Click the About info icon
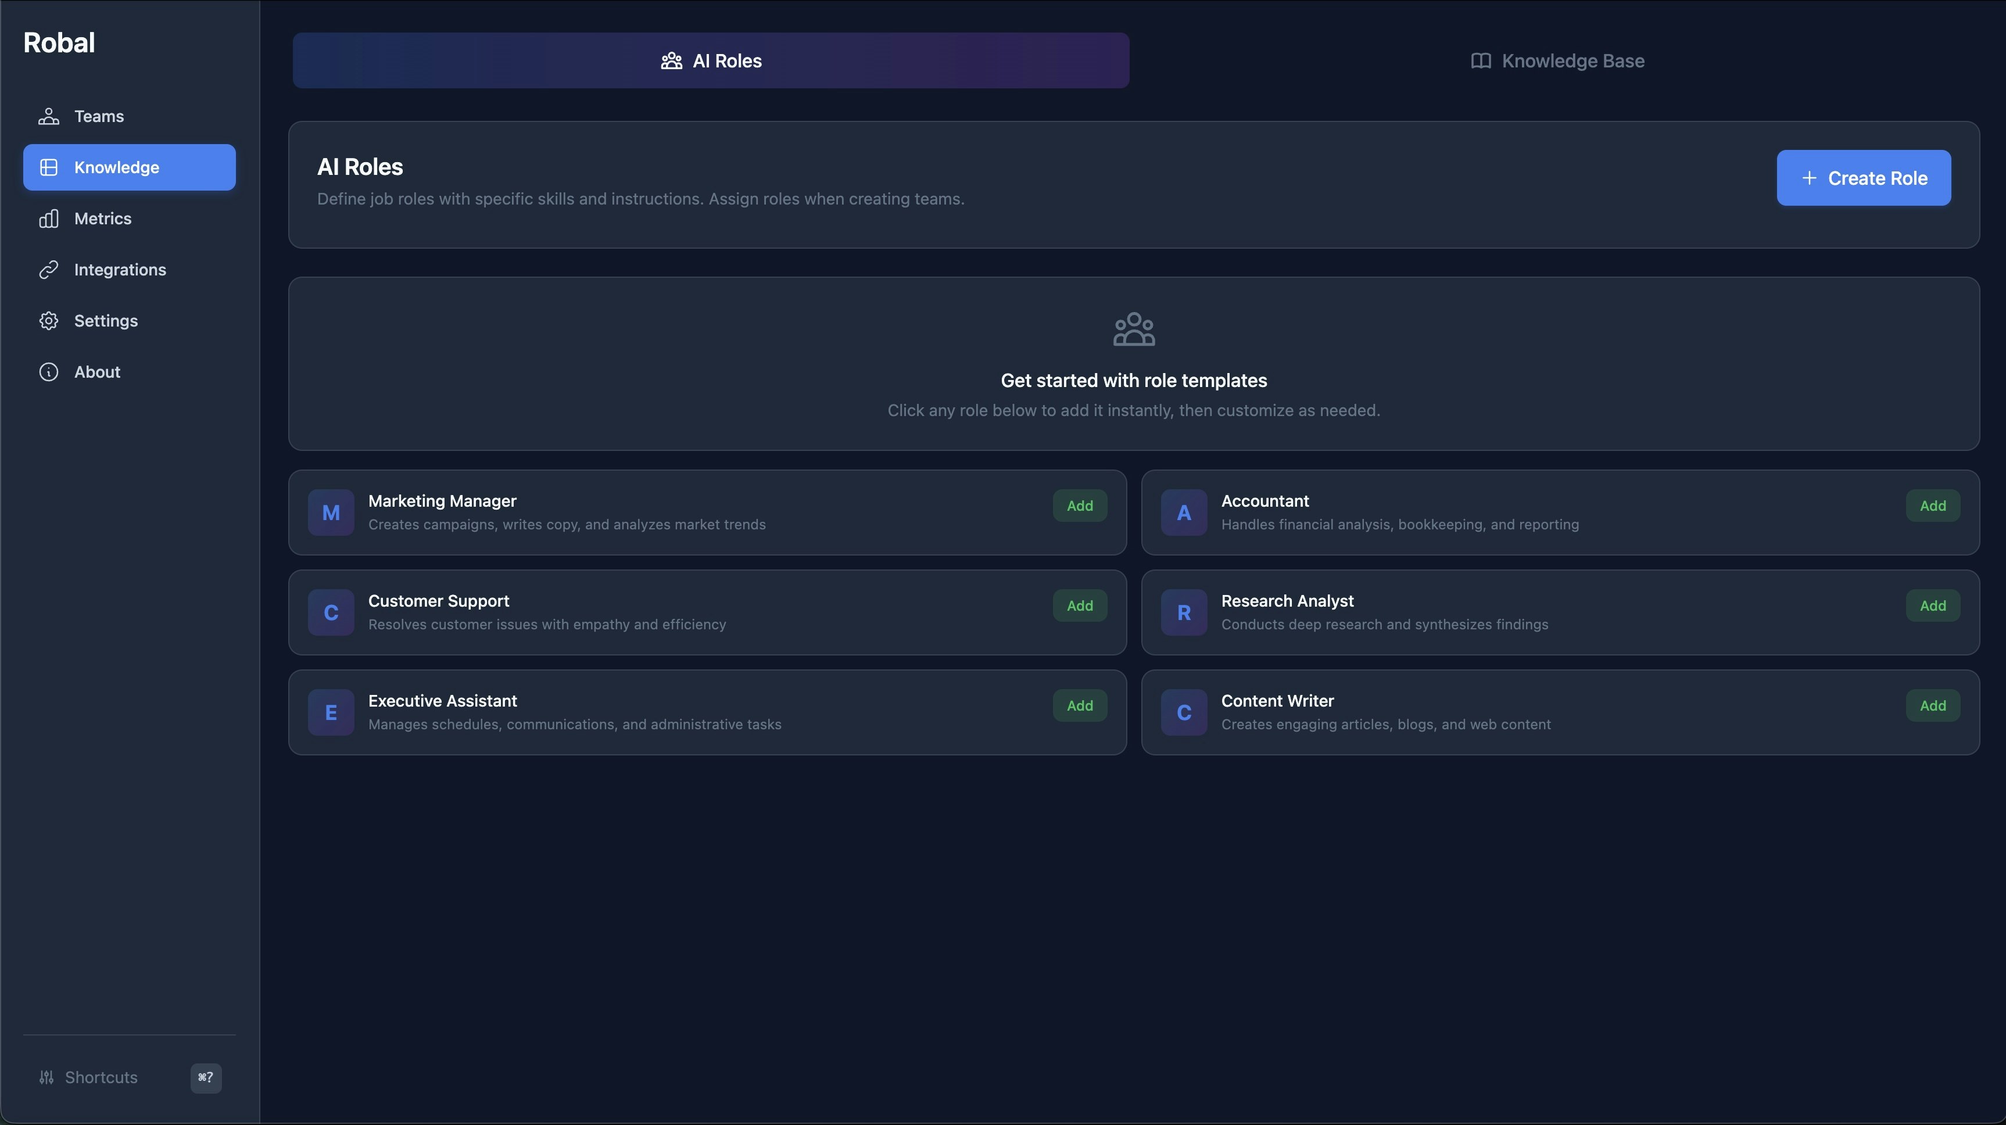The height and width of the screenshot is (1125, 2006). coord(48,372)
